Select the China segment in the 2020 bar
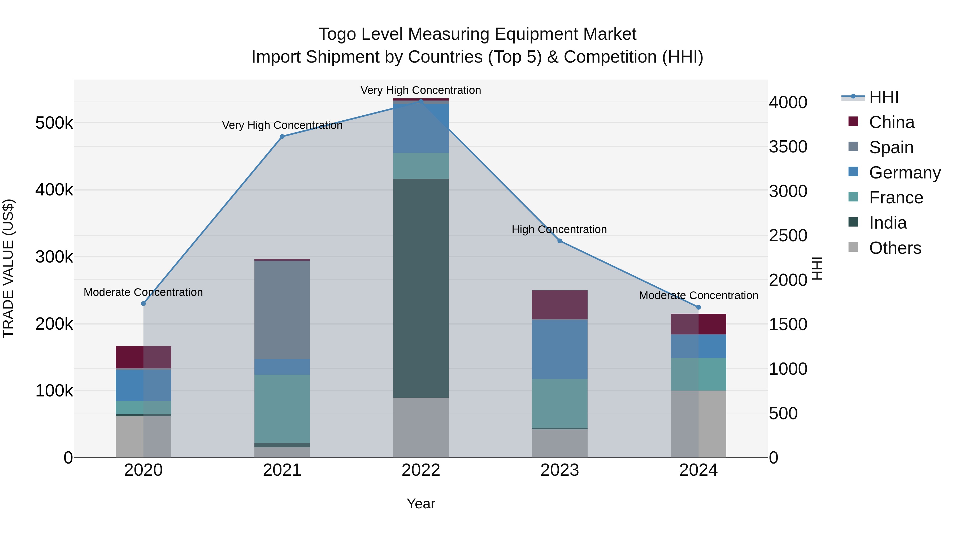 [x=144, y=357]
